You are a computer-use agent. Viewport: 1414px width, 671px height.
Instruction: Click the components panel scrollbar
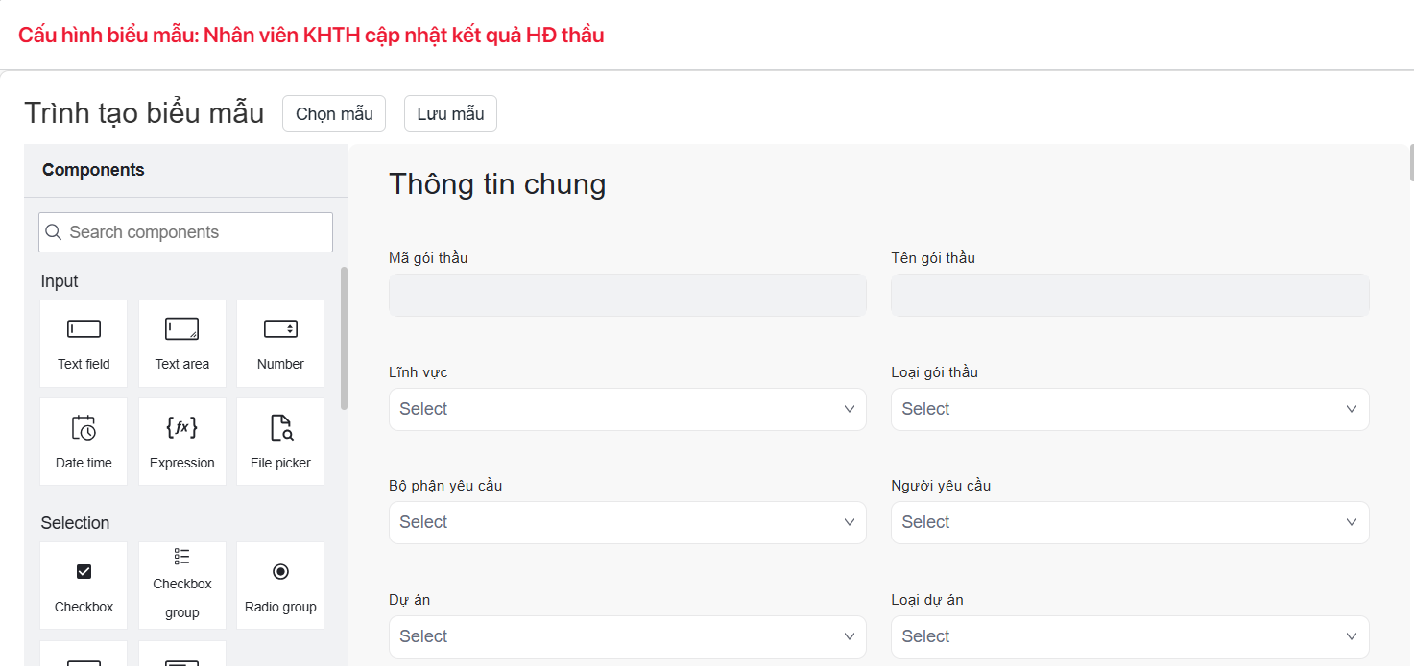345,338
